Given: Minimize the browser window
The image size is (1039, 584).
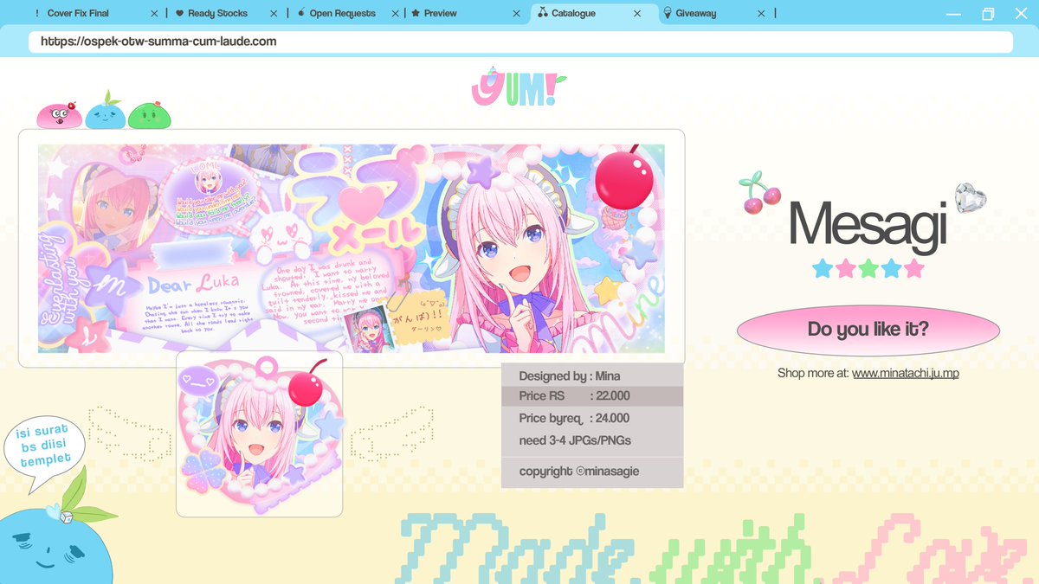Looking at the screenshot, I should (x=954, y=15).
